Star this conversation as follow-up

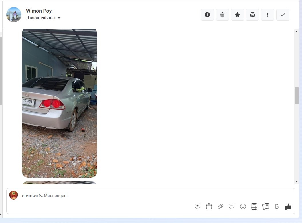(x=237, y=15)
